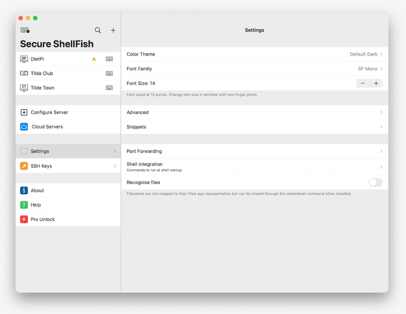
Task: Click the DietPi warning triangle icon
Action: coord(94,59)
